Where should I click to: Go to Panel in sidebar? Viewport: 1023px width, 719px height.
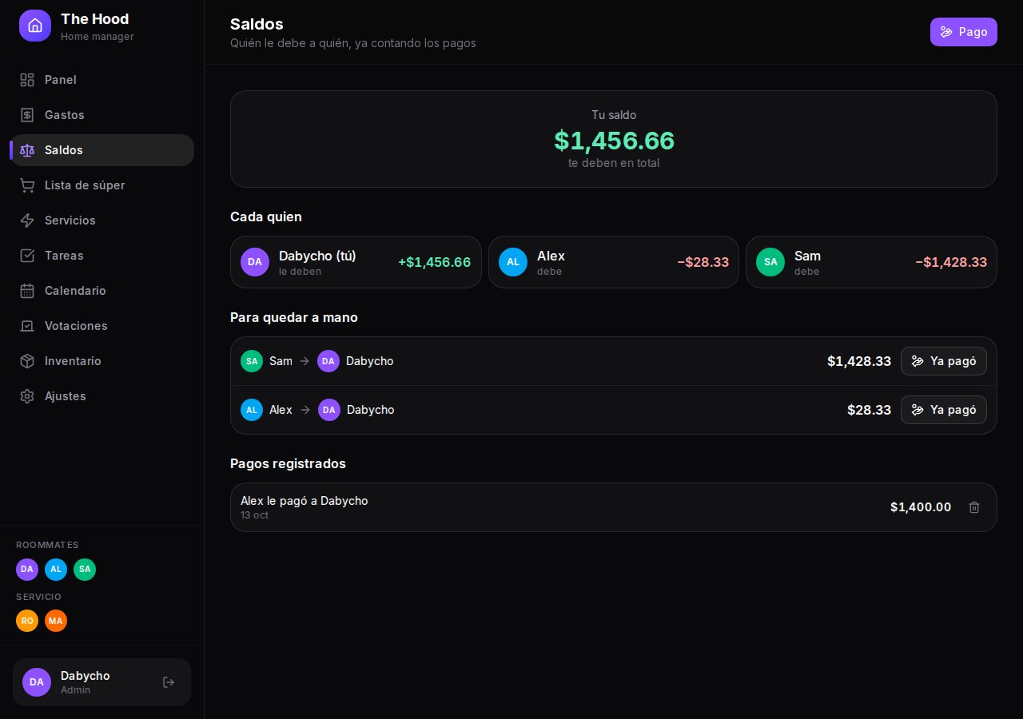(x=102, y=80)
